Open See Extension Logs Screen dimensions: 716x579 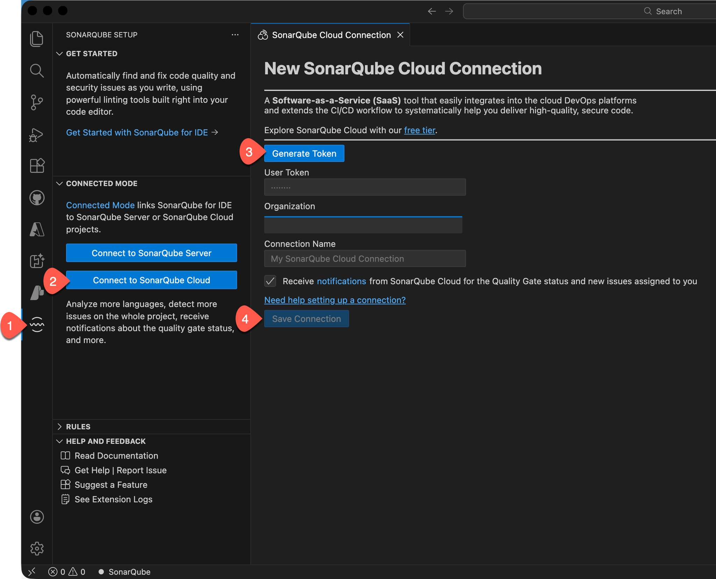107,499
